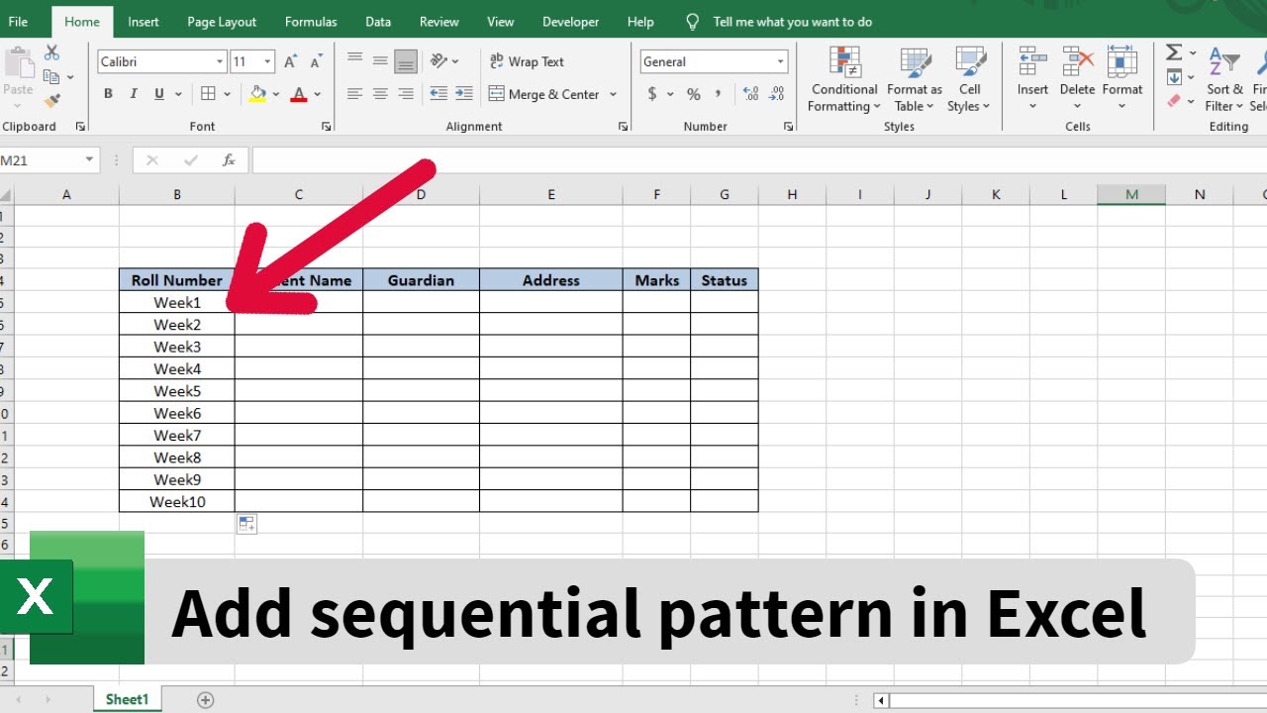The width and height of the screenshot is (1267, 713).
Task: Click Decrease Decimal icon
Action: point(777,94)
